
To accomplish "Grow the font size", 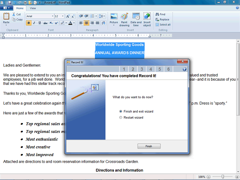I will pyautogui.click(x=67, y=16).
